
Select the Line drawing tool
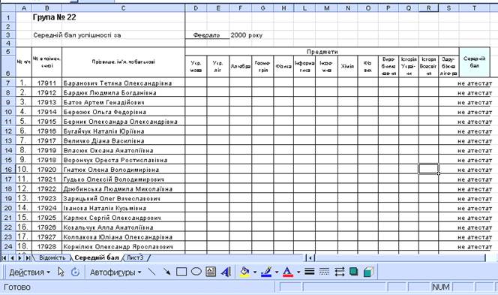pos(152,272)
